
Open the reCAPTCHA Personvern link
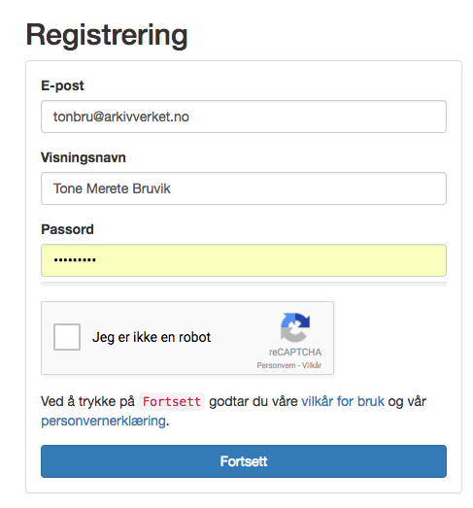[x=276, y=365]
